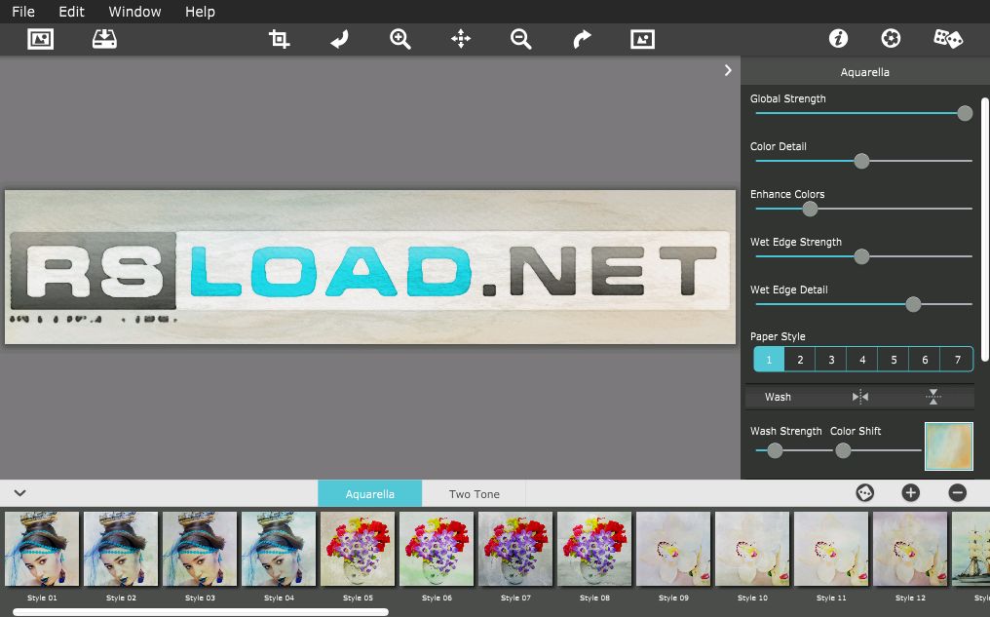
Task: Remove a preset with the minus icon
Action: click(957, 492)
